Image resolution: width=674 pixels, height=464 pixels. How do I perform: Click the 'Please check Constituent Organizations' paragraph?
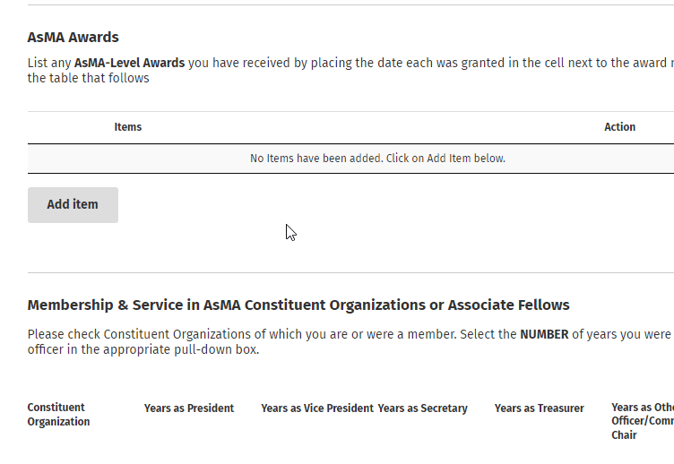(x=269, y=334)
